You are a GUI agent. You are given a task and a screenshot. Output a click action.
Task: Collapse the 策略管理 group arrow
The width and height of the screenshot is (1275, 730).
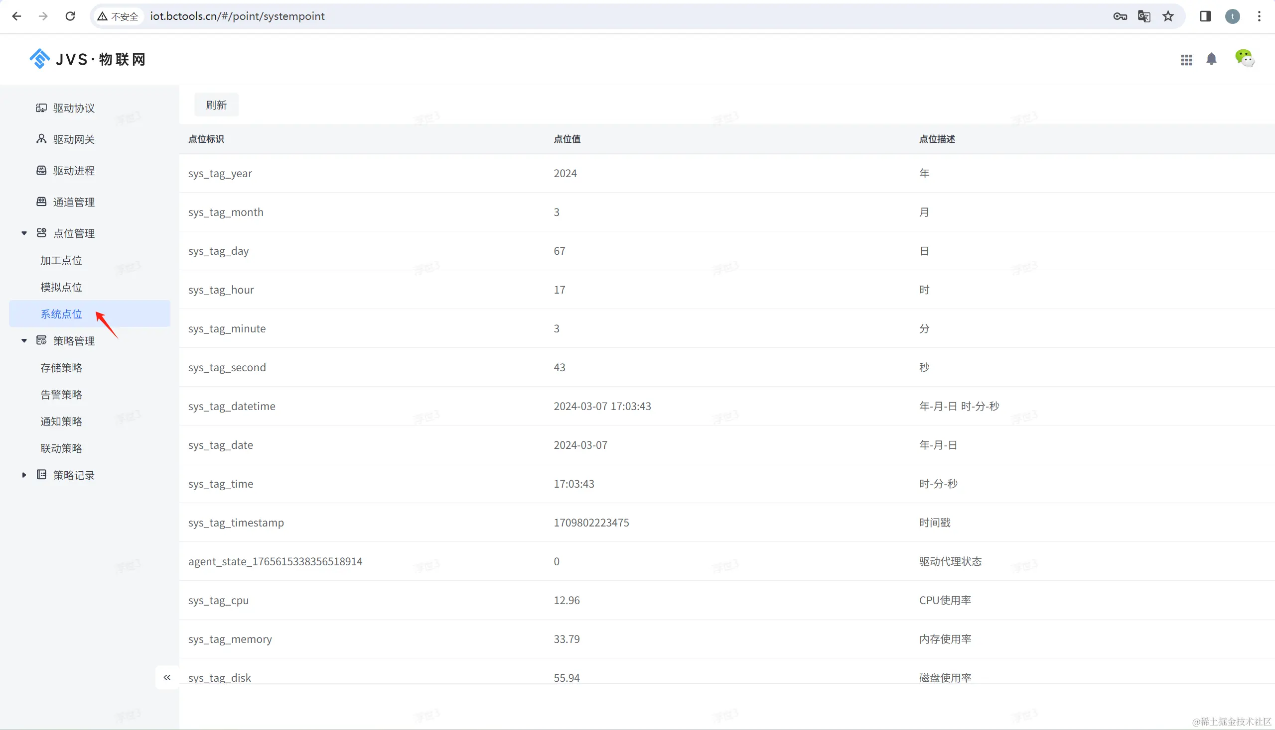pyautogui.click(x=23, y=341)
